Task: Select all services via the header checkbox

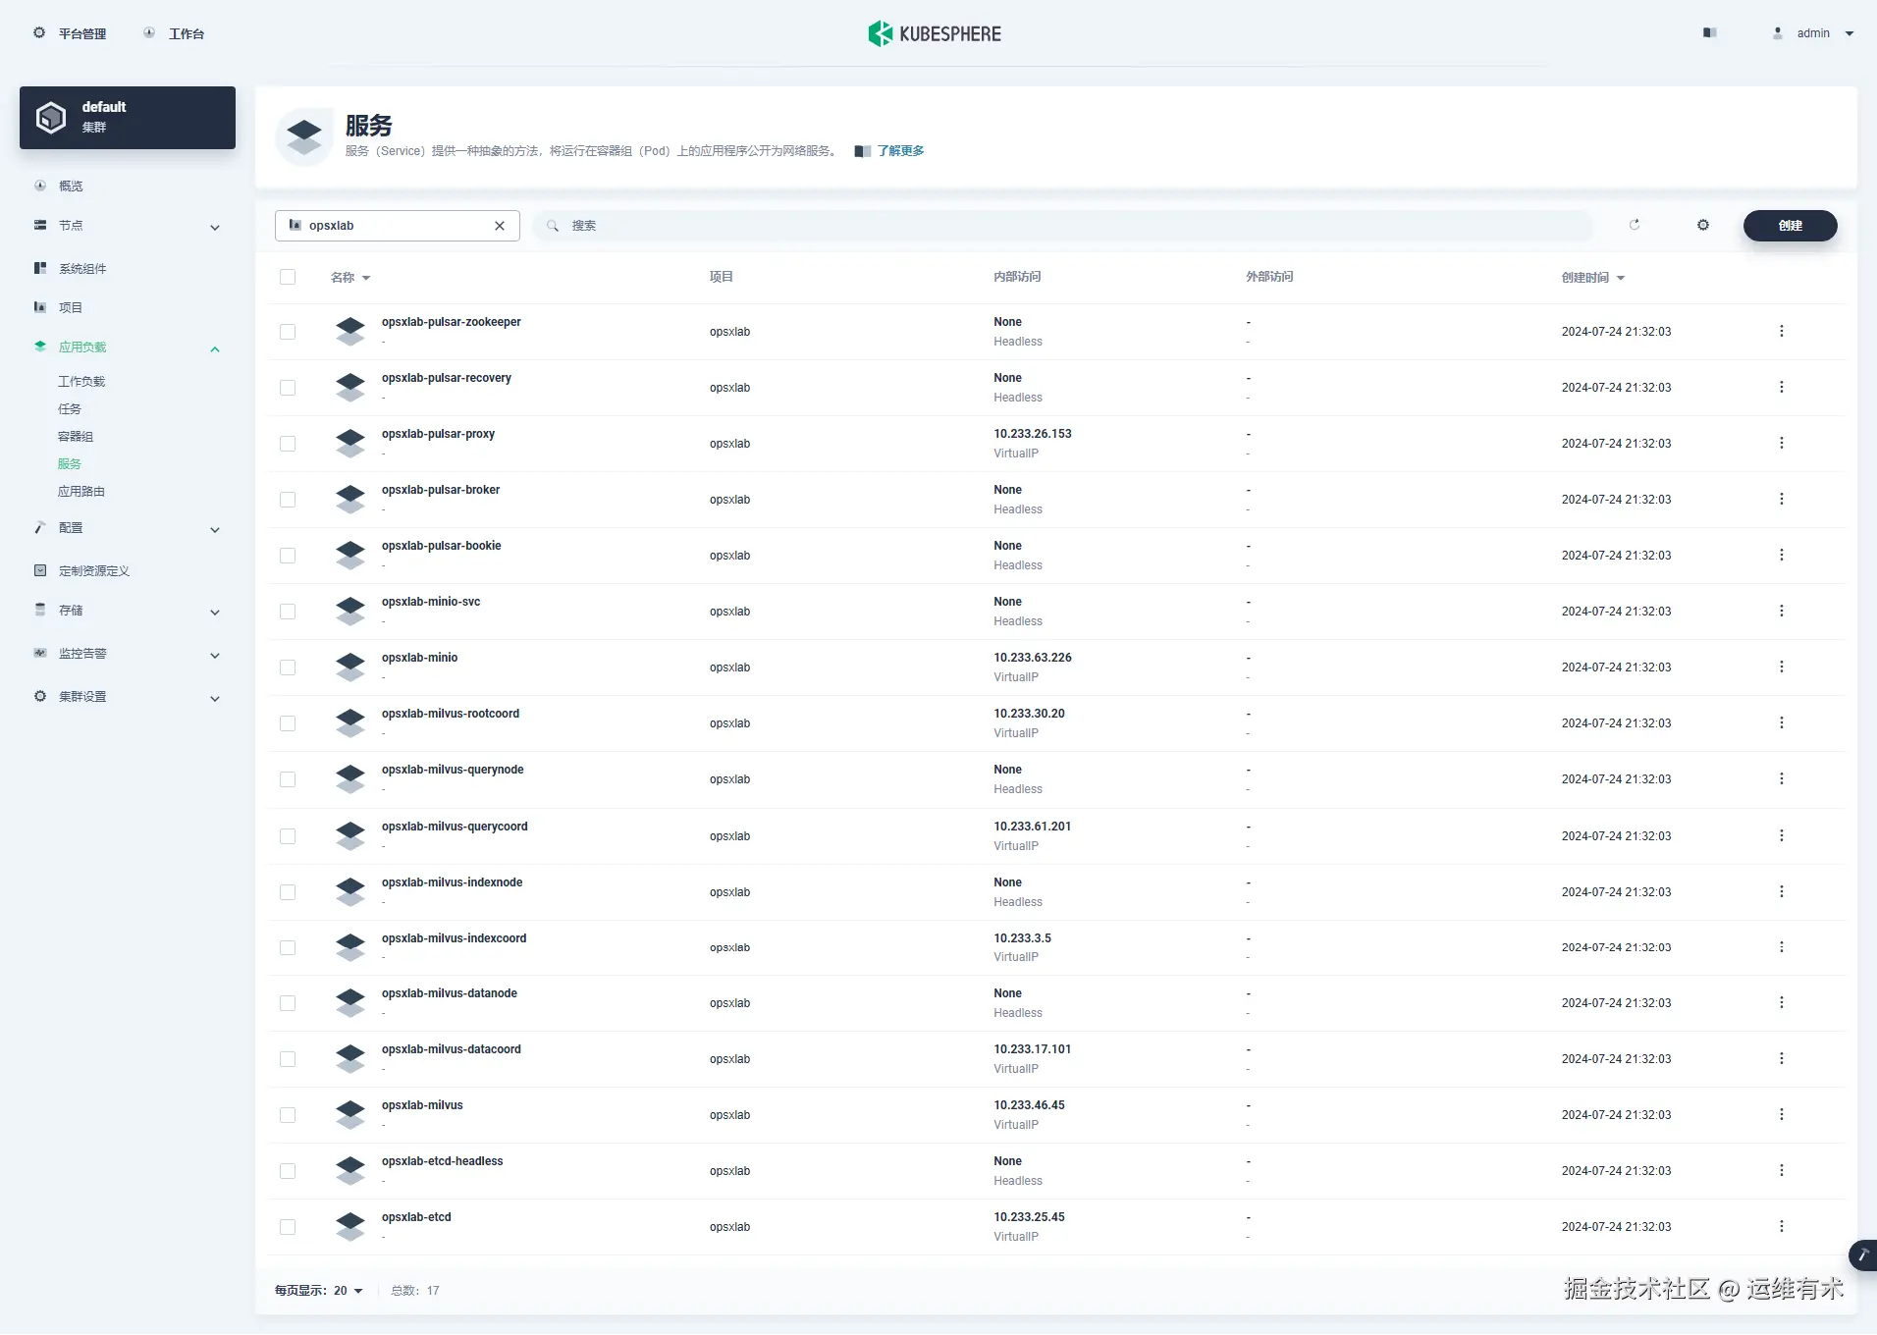Action: (288, 277)
